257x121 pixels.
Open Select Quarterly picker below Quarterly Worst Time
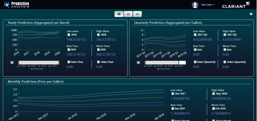tap(235, 62)
